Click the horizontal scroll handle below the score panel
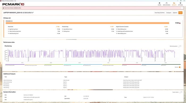This screenshot has width=186, height=103. click(71, 40)
